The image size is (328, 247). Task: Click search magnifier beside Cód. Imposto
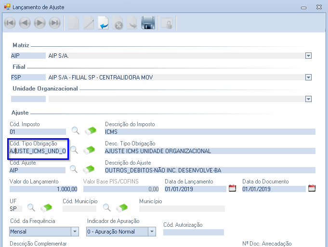[75, 130]
